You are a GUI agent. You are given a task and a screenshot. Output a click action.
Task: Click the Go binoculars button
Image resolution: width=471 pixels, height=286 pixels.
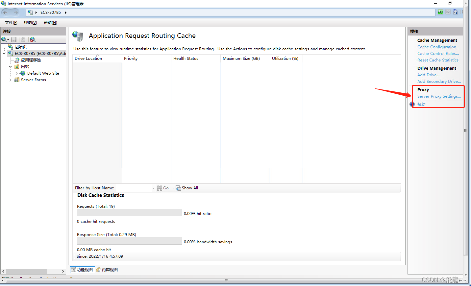(x=163, y=188)
